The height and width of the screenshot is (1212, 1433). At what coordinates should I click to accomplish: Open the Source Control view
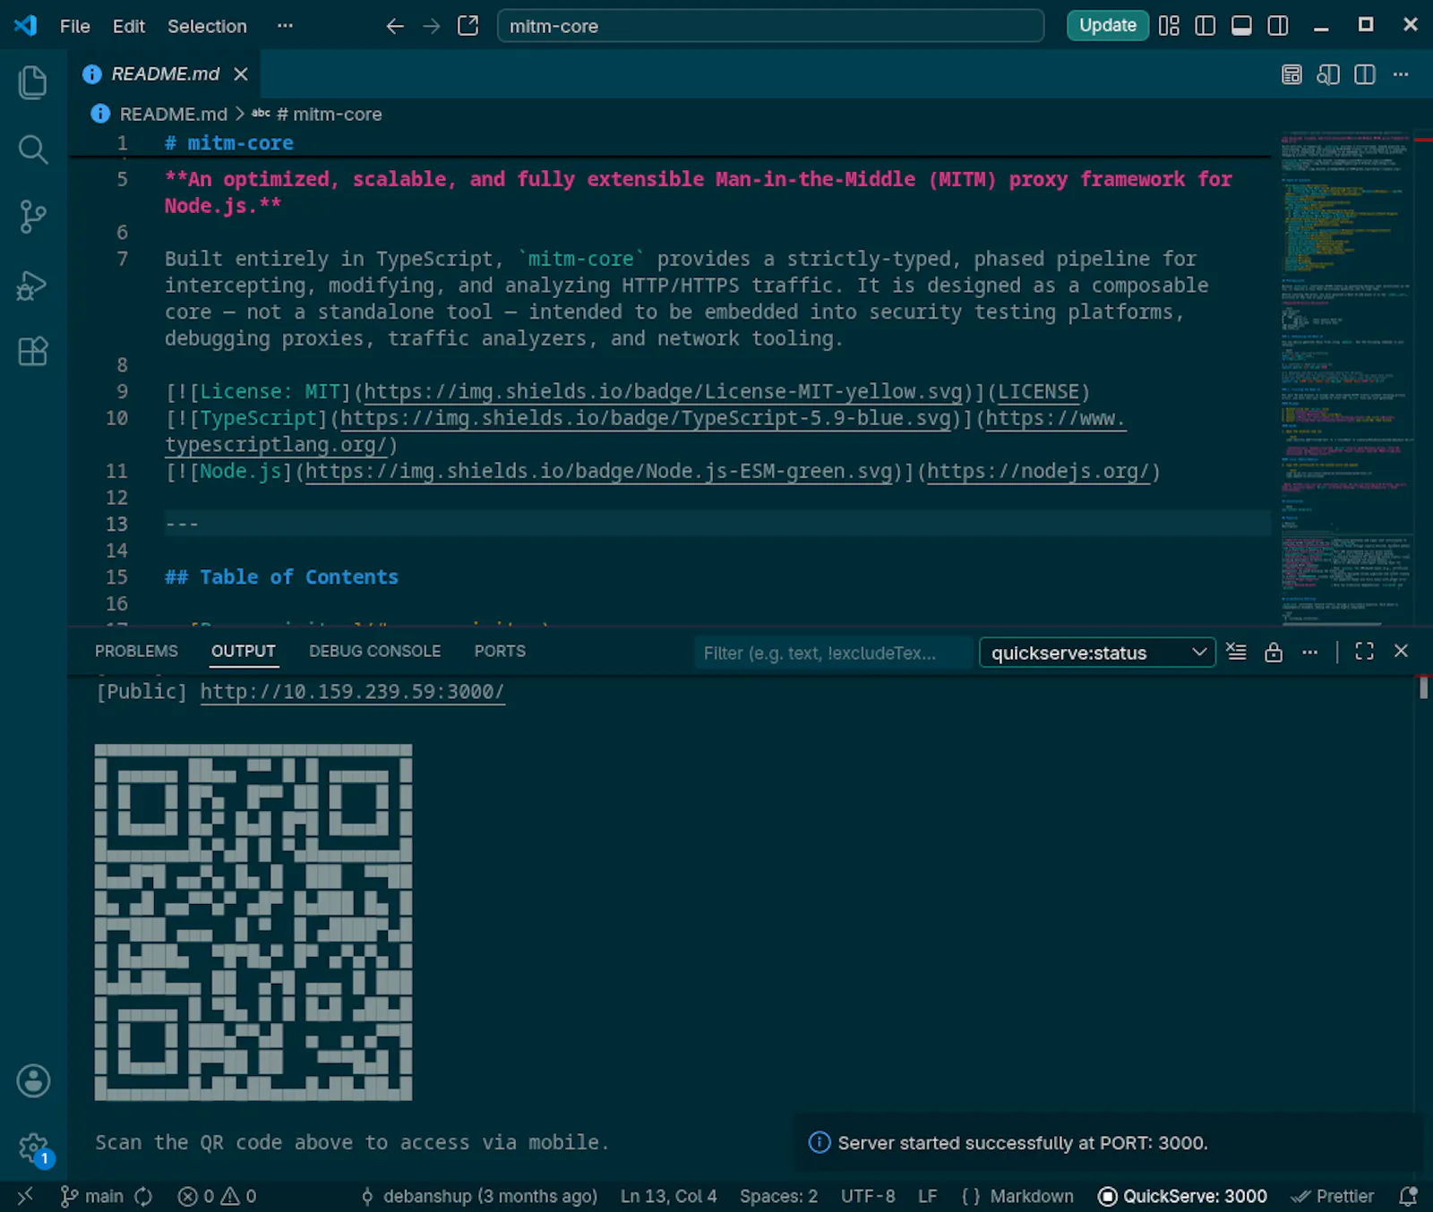[33, 217]
